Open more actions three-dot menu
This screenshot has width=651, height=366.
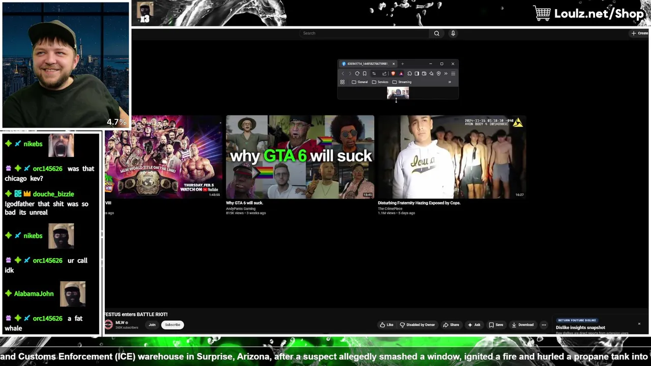click(x=544, y=325)
